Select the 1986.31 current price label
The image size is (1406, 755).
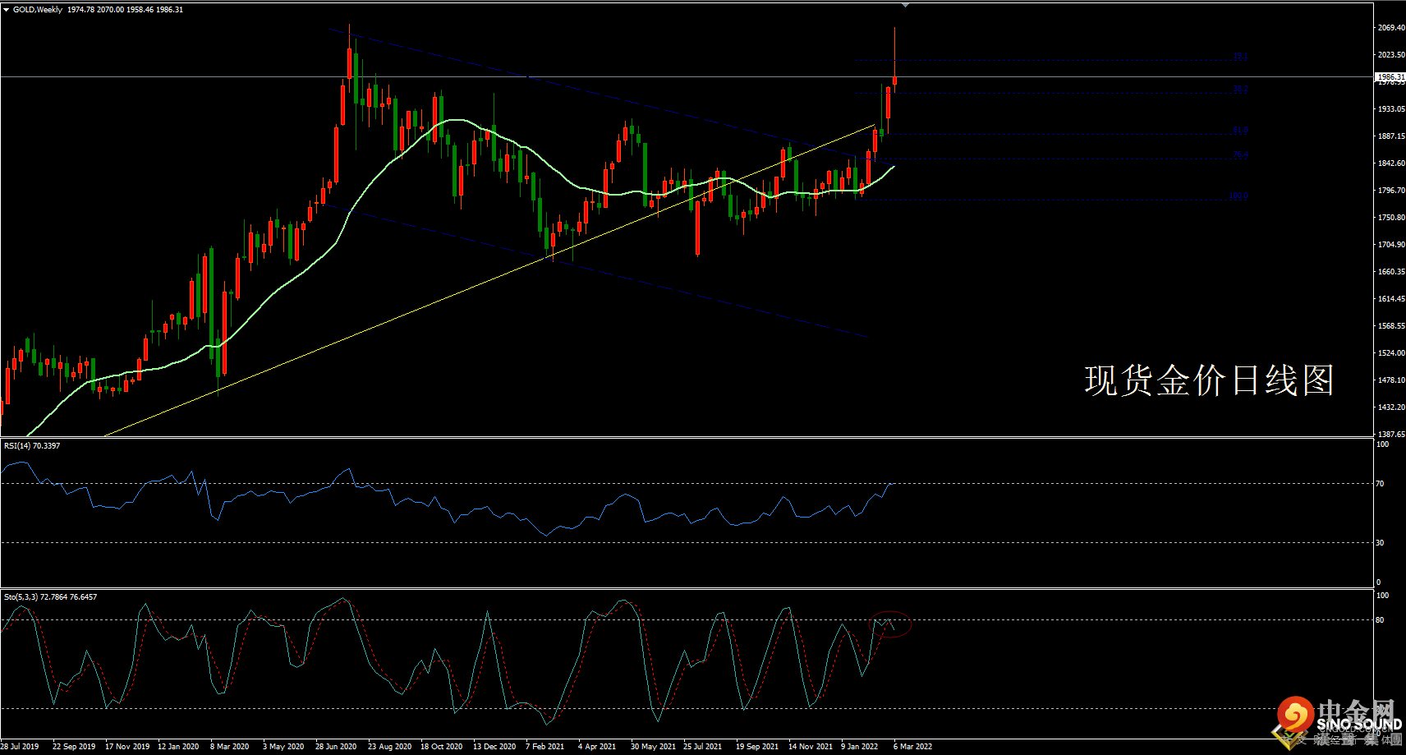[x=1390, y=76]
